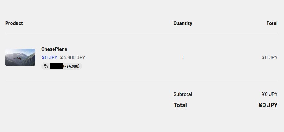Viewport: 284px width, 132px height.
Task: Click the quantity value 1
Action: coord(183,57)
